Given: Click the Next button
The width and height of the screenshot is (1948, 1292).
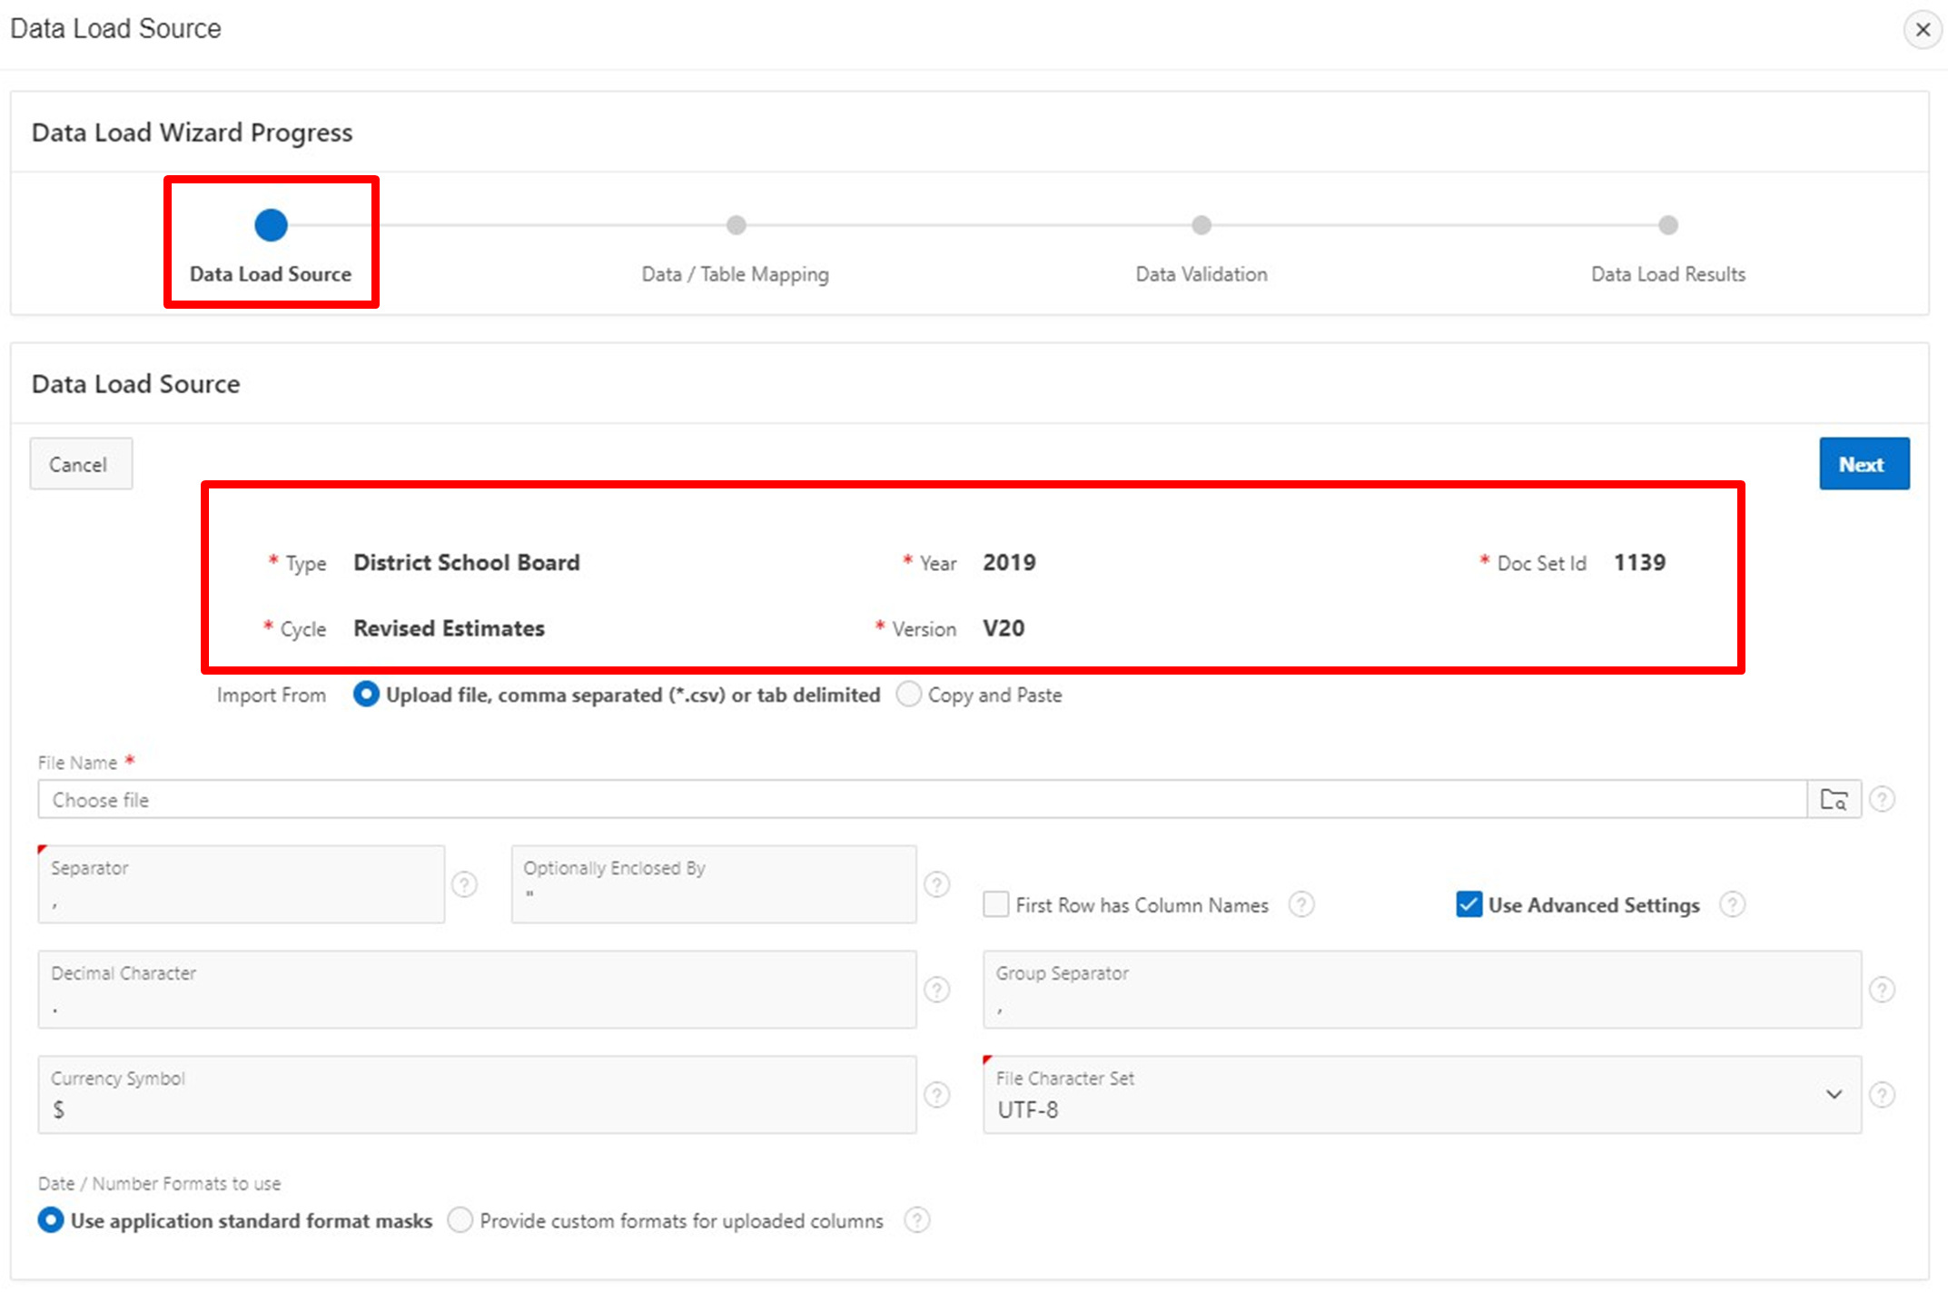Looking at the screenshot, I should tap(1863, 464).
